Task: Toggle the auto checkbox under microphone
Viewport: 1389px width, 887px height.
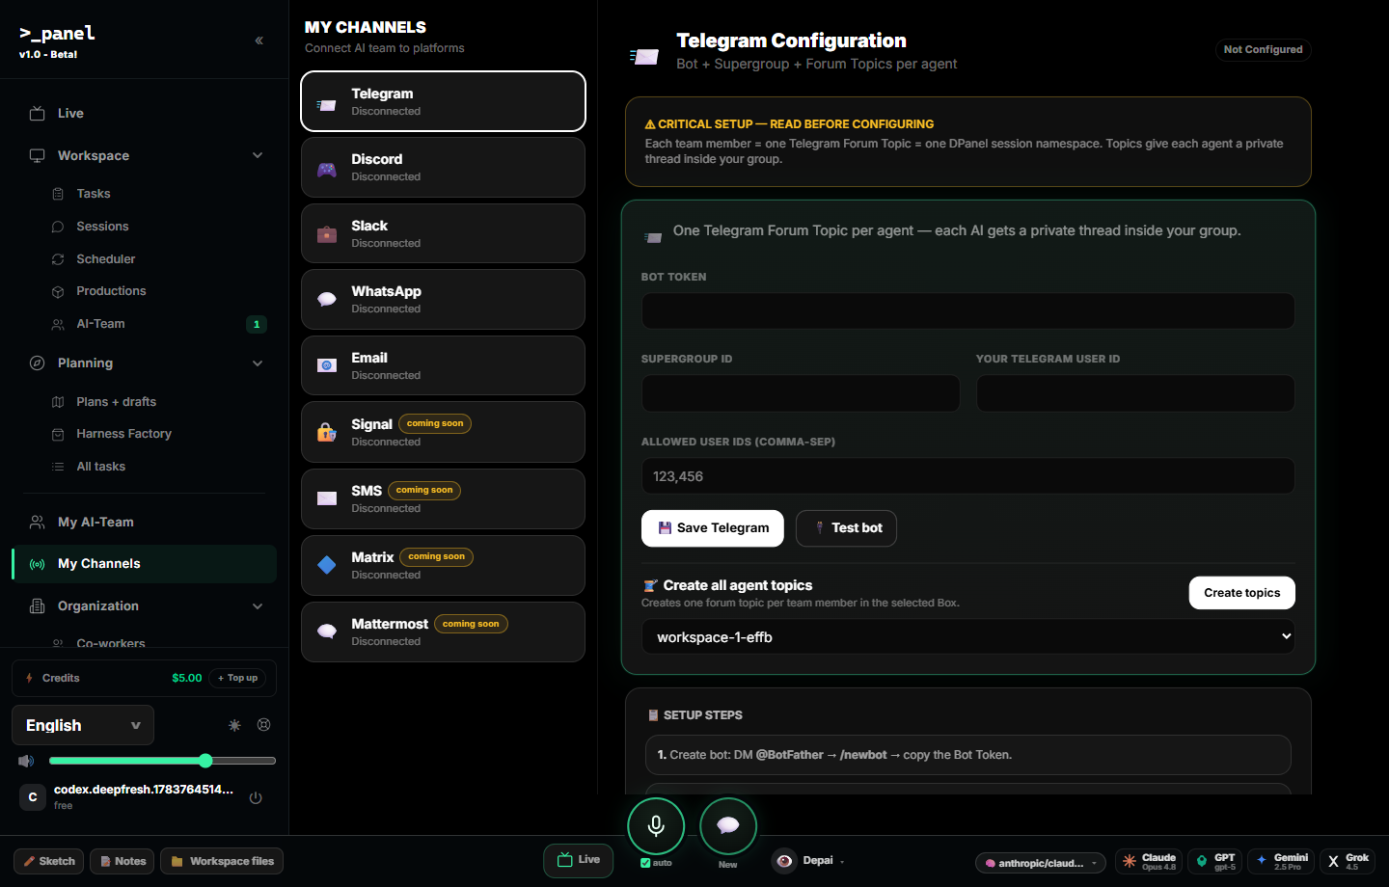Action: tap(645, 863)
